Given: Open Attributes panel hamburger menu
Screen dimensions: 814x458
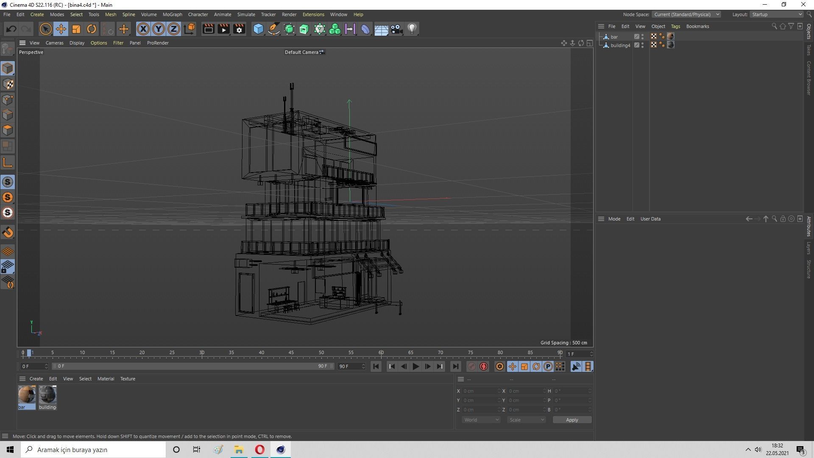Looking at the screenshot, I should tap(601, 219).
